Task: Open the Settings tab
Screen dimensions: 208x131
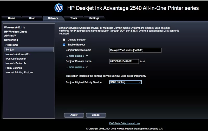Action: click(x=94, y=18)
